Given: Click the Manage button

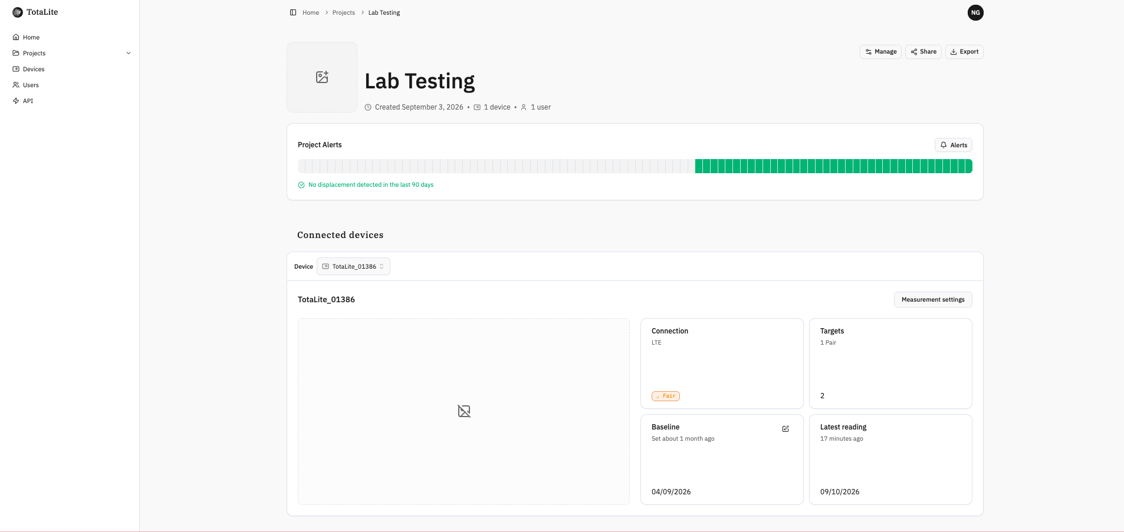Looking at the screenshot, I should point(880,52).
